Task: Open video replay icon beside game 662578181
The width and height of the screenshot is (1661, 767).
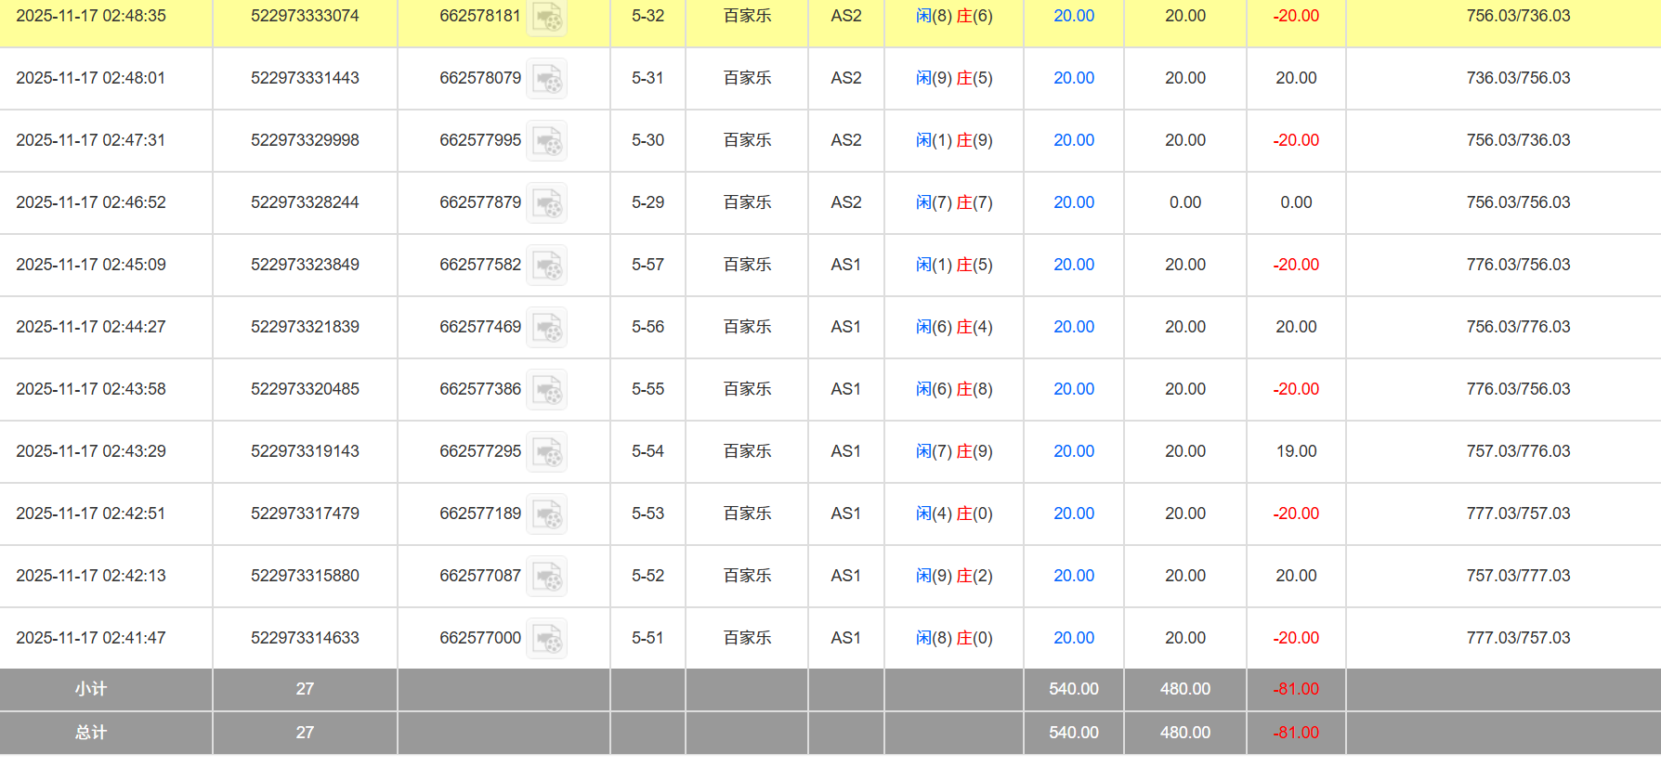Action: [x=547, y=17]
